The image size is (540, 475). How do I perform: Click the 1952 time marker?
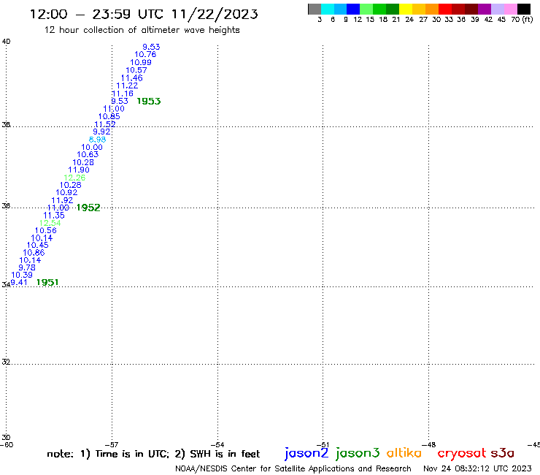[x=88, y=208]
